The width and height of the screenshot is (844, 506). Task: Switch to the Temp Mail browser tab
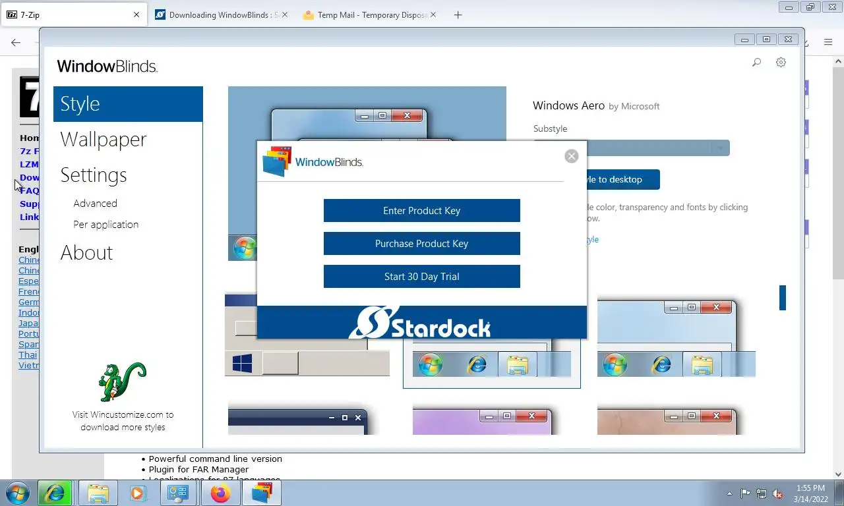[369, 14]
